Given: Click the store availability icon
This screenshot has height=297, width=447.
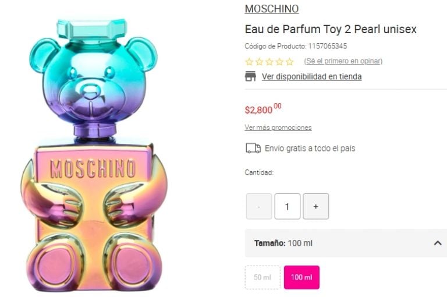Looking at the screenshot, I should [x=250, y=76].
